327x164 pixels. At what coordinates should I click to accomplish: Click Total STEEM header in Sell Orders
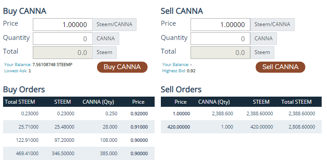point(296,102)
